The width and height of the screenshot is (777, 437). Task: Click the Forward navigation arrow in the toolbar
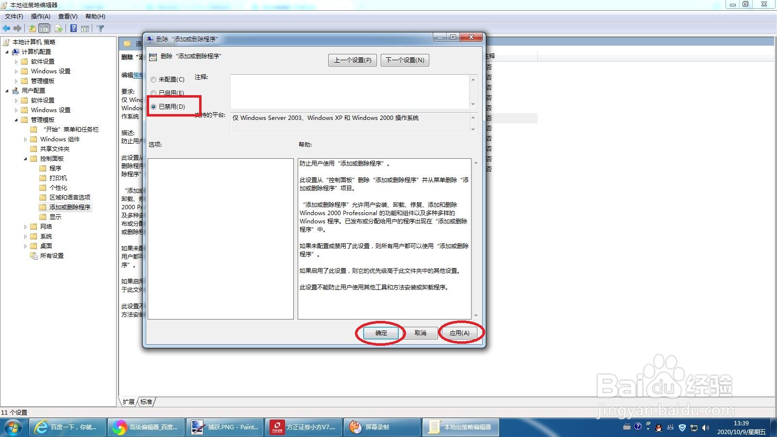click(x=17, y=28)
